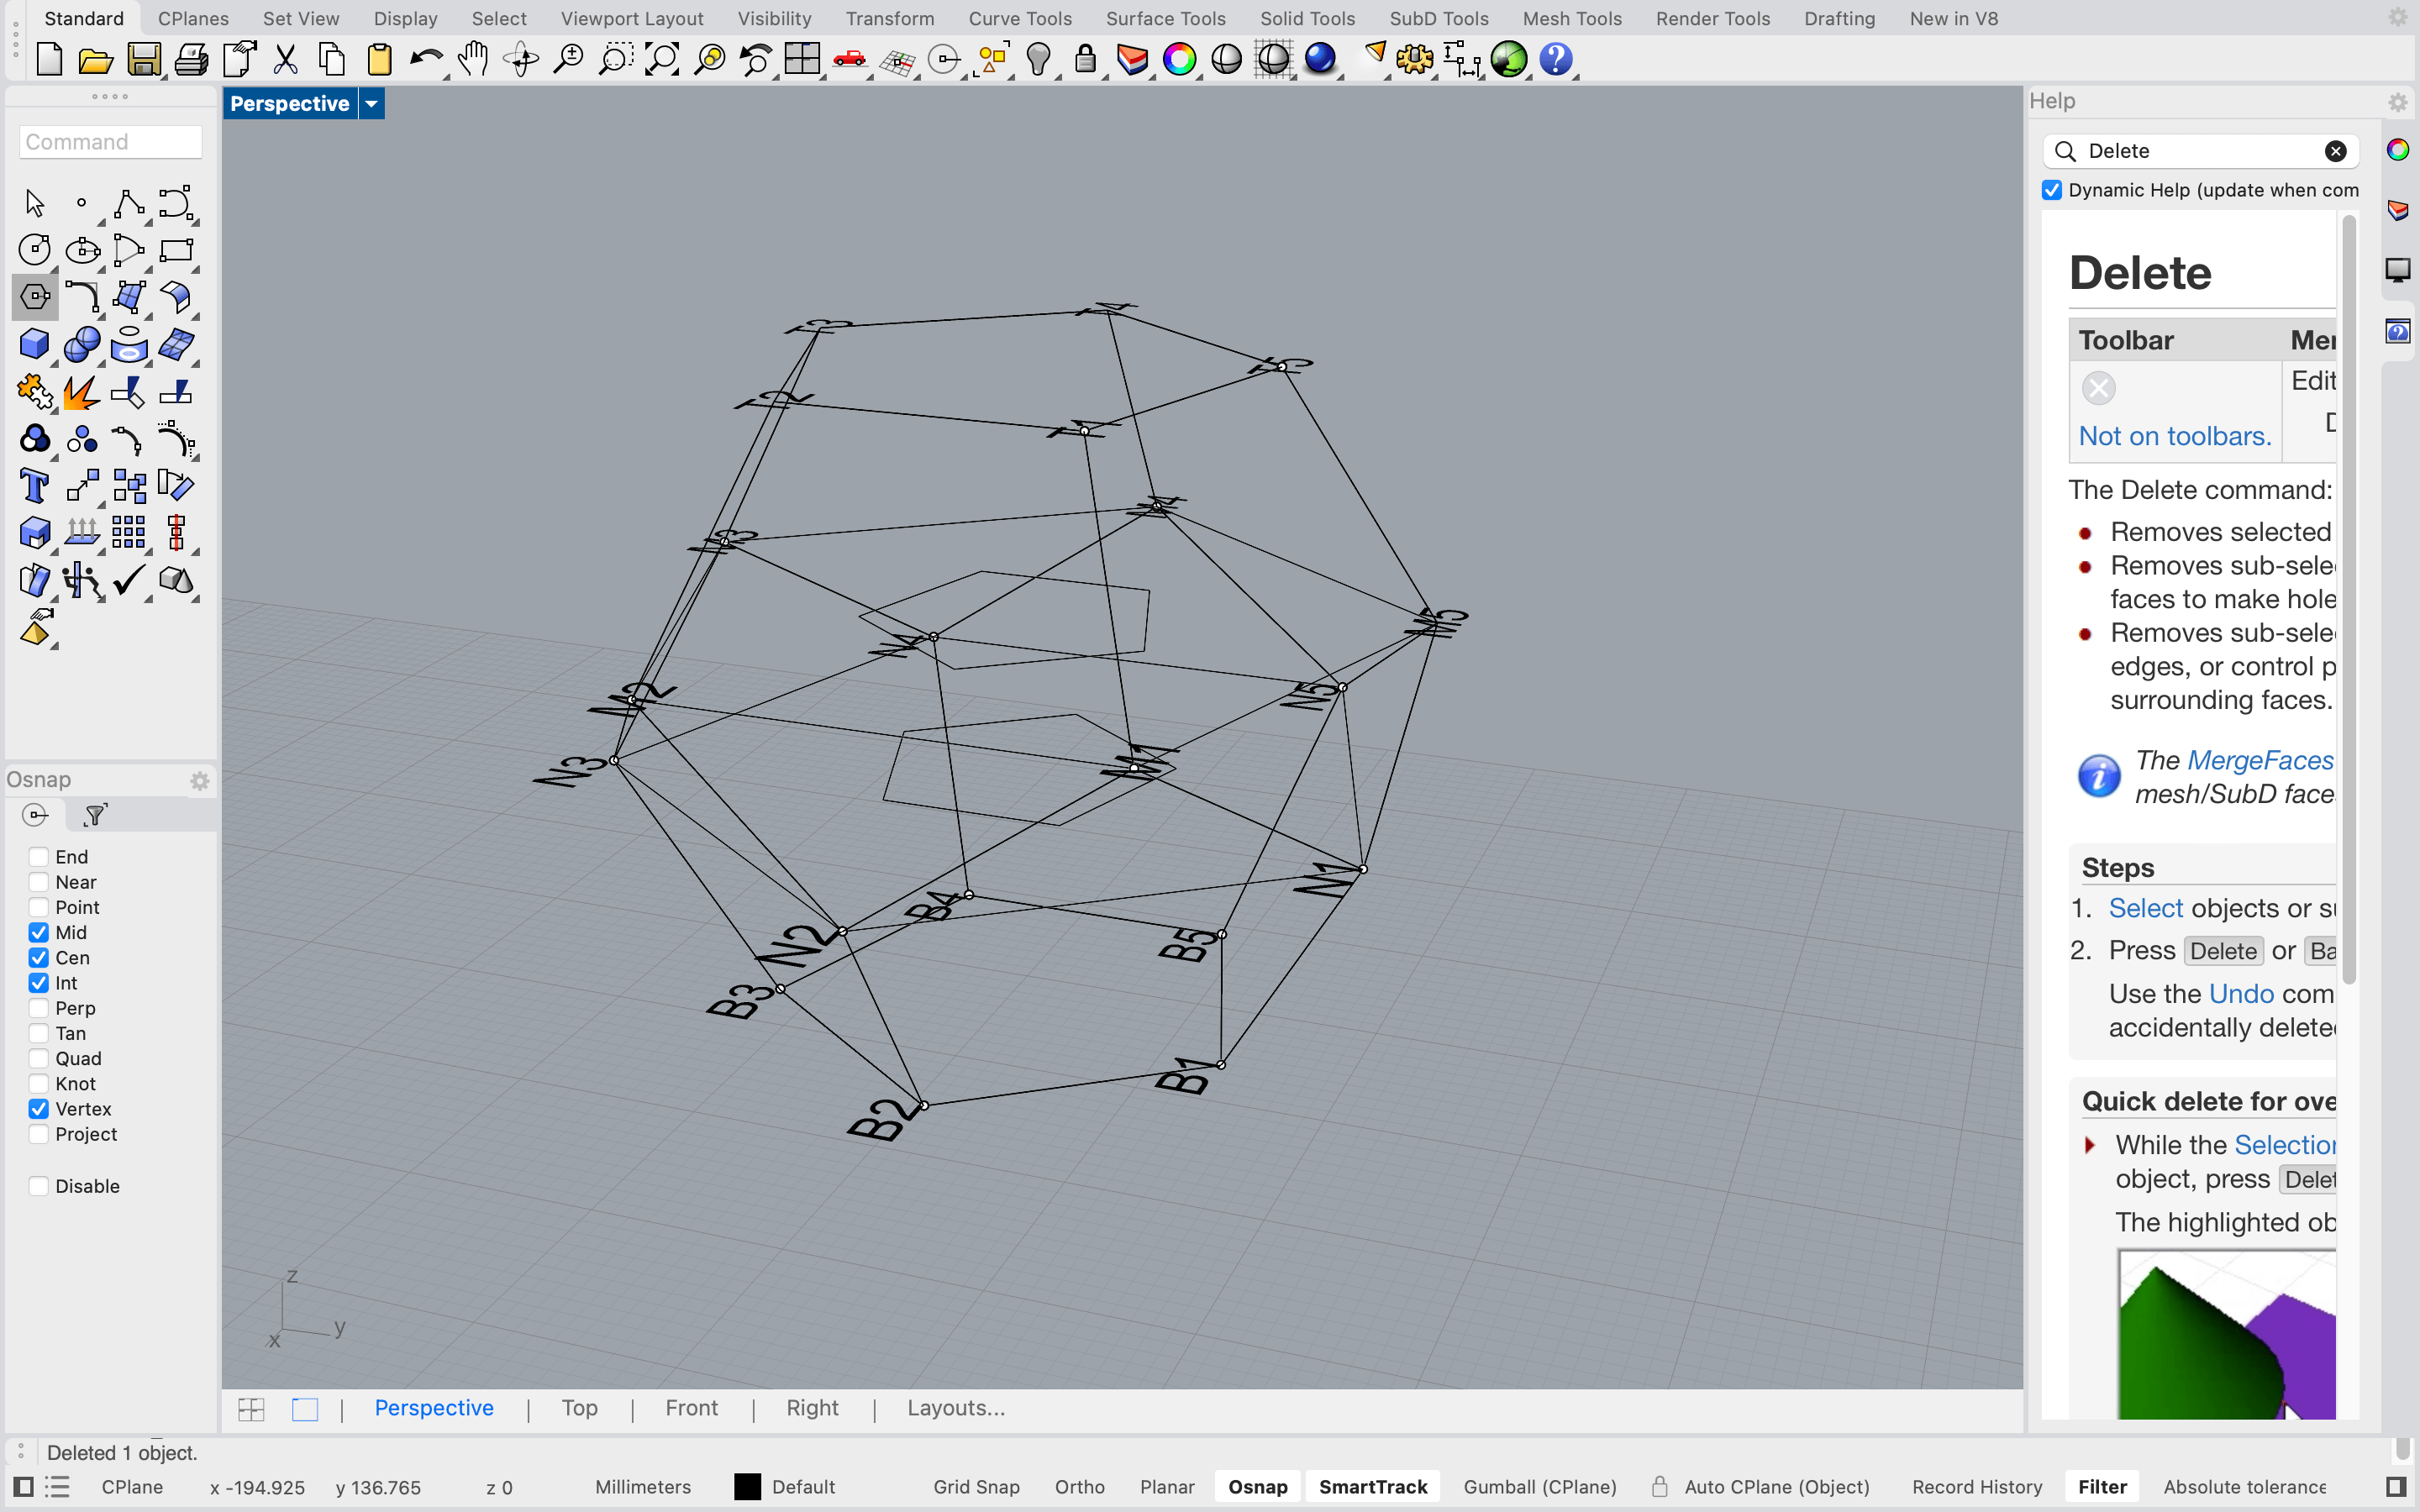This screenshot has width=2420, height=1512.
Task: Enable the End osnap checkbox
Action: [39, 857]
